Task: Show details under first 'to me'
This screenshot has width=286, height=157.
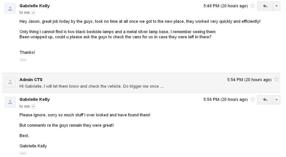Action: coord(33,13)
